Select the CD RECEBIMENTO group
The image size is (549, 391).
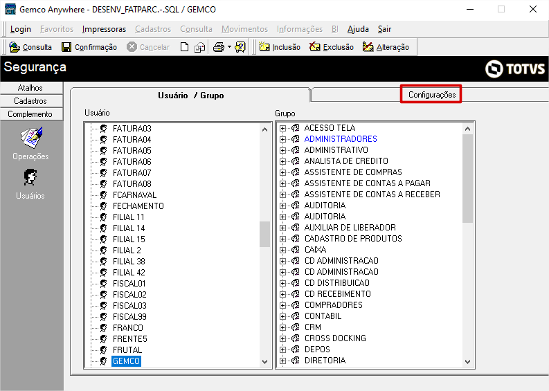pyautogui.click(x=338, y=294)
